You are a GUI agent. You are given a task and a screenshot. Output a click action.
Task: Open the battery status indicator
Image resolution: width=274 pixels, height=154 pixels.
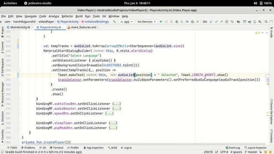265,3
